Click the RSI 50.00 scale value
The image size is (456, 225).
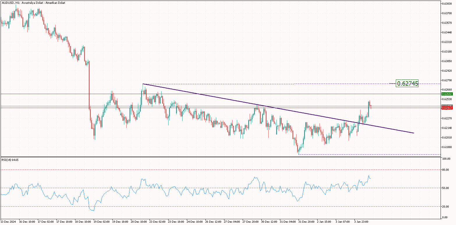[x=446, y=188]
